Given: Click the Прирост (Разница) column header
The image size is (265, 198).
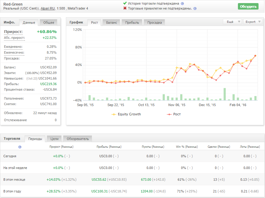Looking at the screenshot, I should click(x=62, y=147).
